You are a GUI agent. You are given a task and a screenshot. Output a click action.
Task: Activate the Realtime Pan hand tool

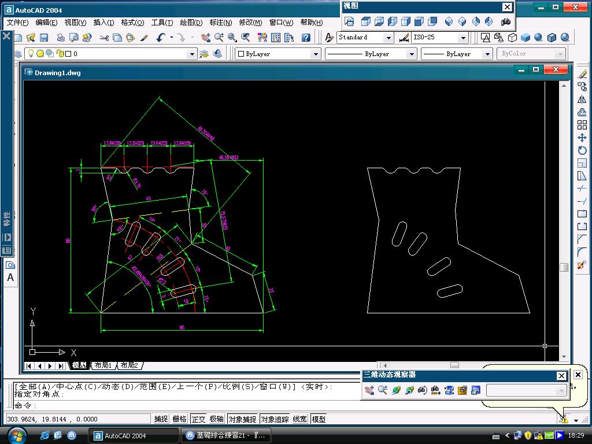pyautogui.click(x=206, y=38)
